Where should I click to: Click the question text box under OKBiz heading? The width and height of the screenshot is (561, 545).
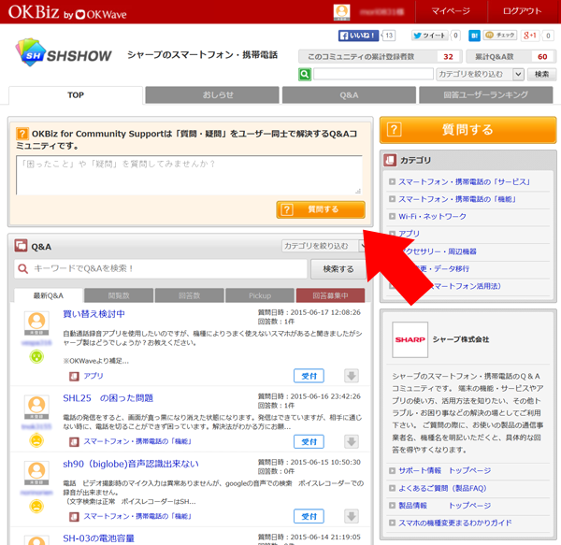(x=188, y=175)
